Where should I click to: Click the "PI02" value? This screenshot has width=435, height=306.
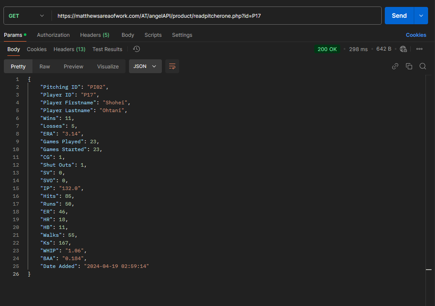[x=96, y=87]
